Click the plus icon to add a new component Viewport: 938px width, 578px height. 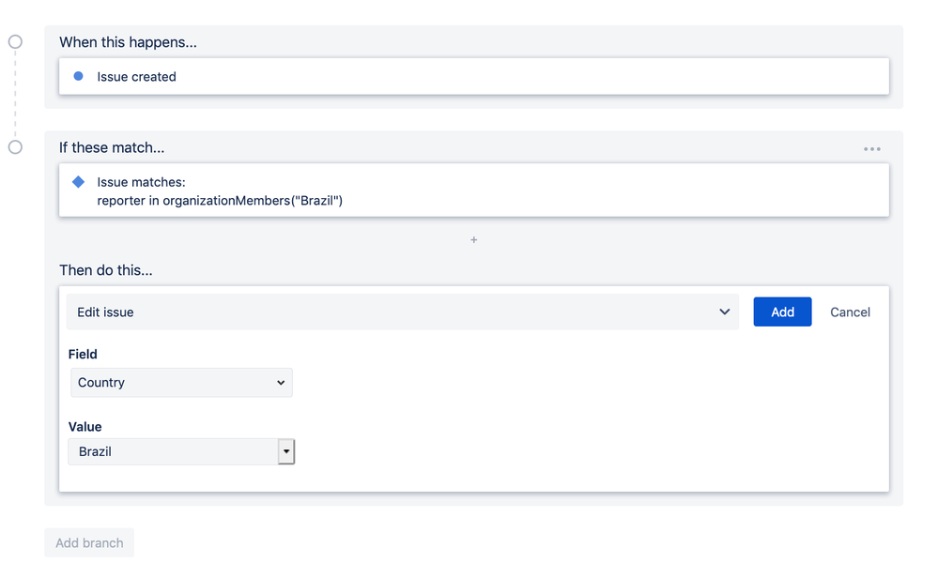click(x=474, y=240)
